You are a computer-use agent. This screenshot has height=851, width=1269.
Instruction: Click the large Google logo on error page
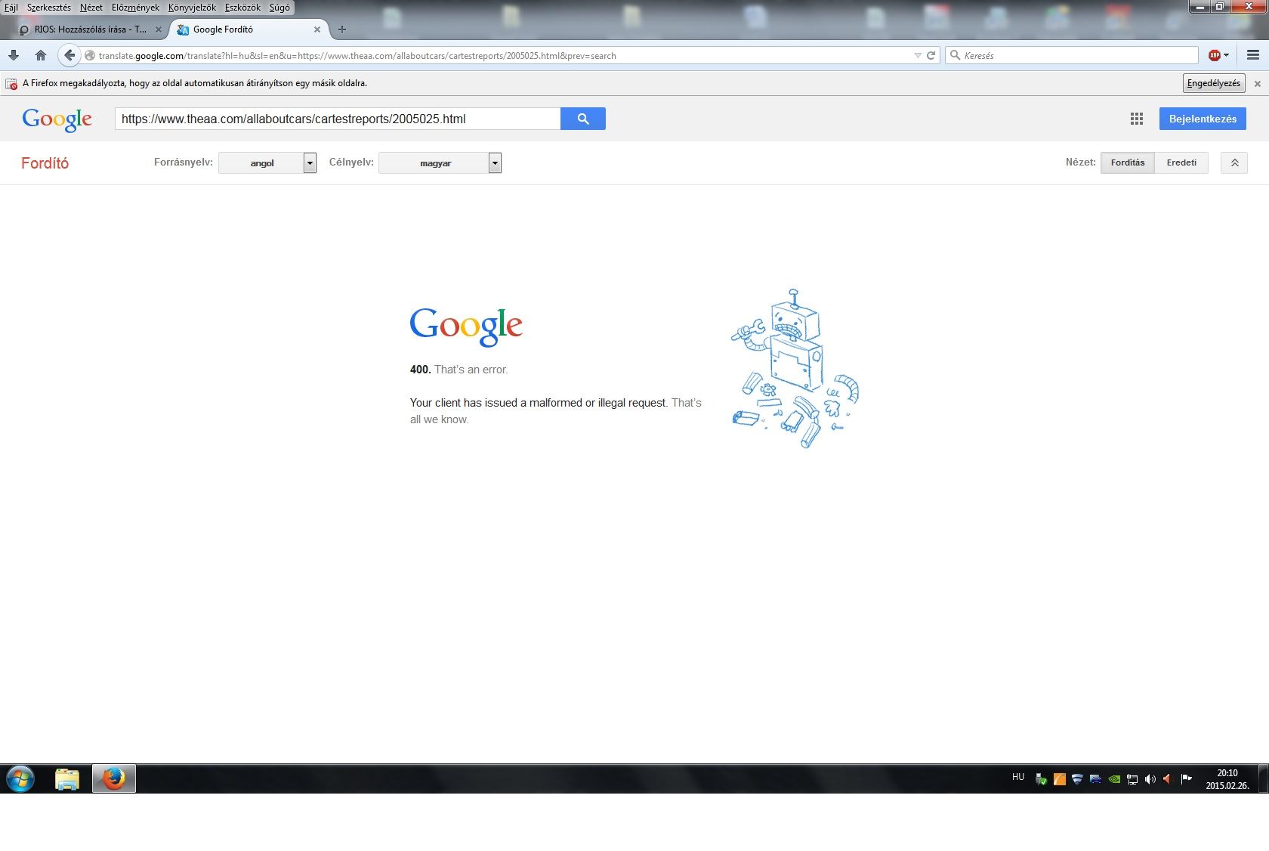466,326
